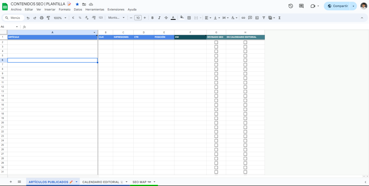Open the Extensiones menu
Screen dimensions: 369x186
(x=116, y=9)
